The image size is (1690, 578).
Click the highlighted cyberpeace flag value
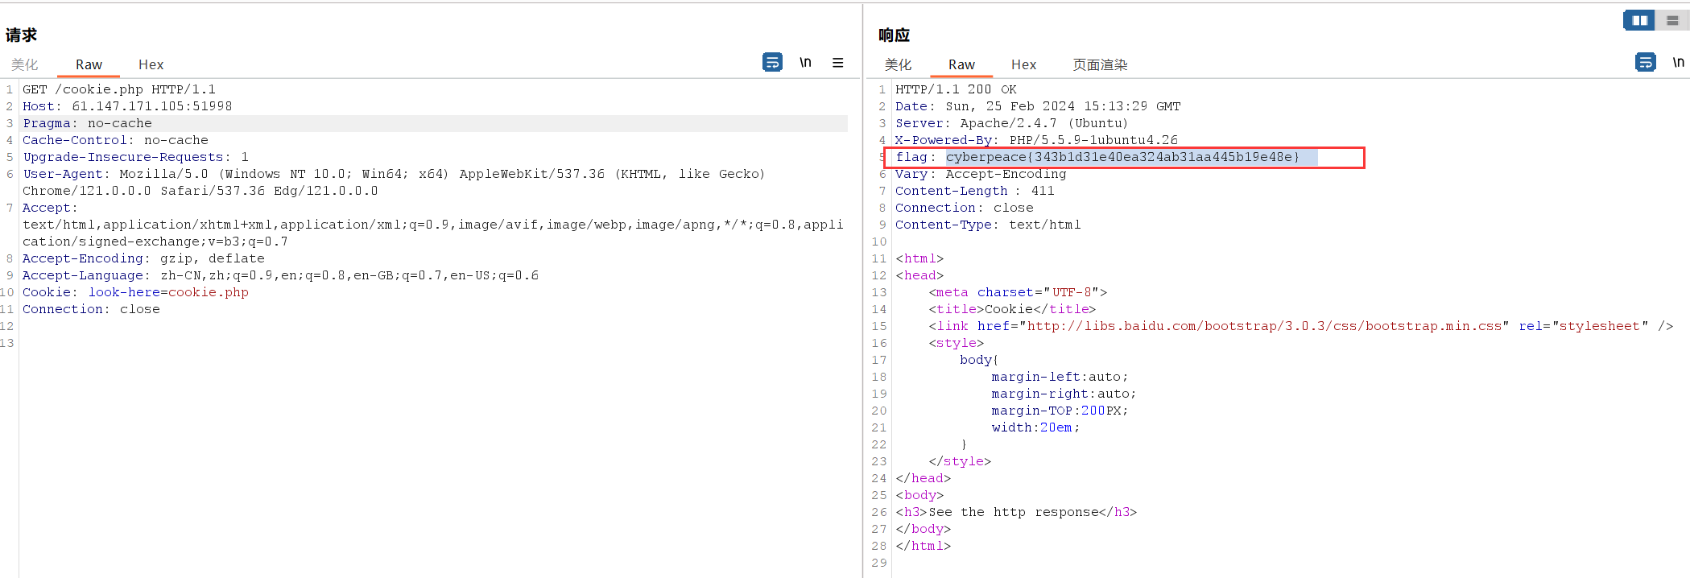pos(1122,157)
